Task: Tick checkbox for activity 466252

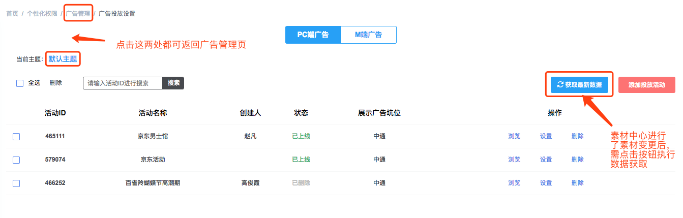Action: (x=16, y=183)
